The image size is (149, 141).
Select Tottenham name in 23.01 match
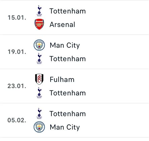(68, 93)
